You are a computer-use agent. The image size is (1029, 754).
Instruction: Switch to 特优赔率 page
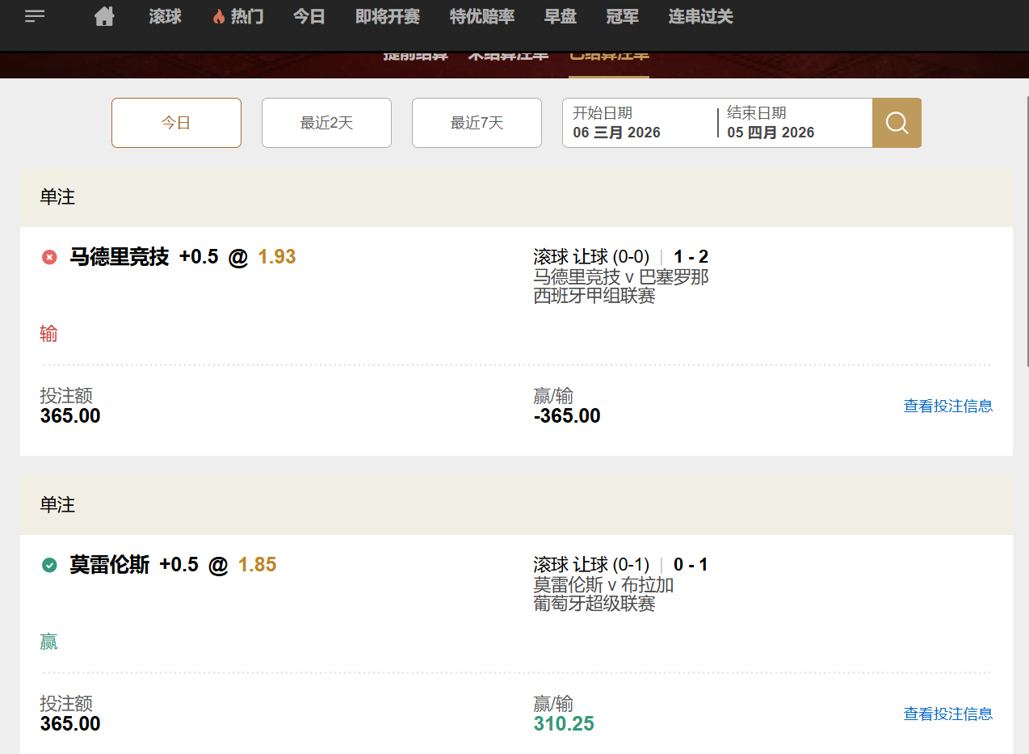(x=482, y=17)
